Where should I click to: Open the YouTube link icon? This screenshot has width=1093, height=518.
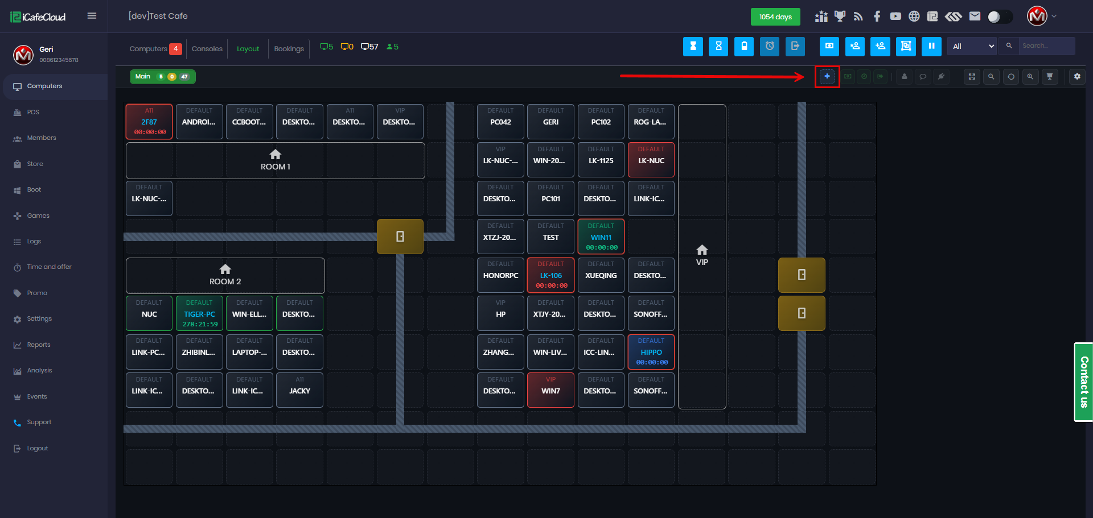(895, 16)
